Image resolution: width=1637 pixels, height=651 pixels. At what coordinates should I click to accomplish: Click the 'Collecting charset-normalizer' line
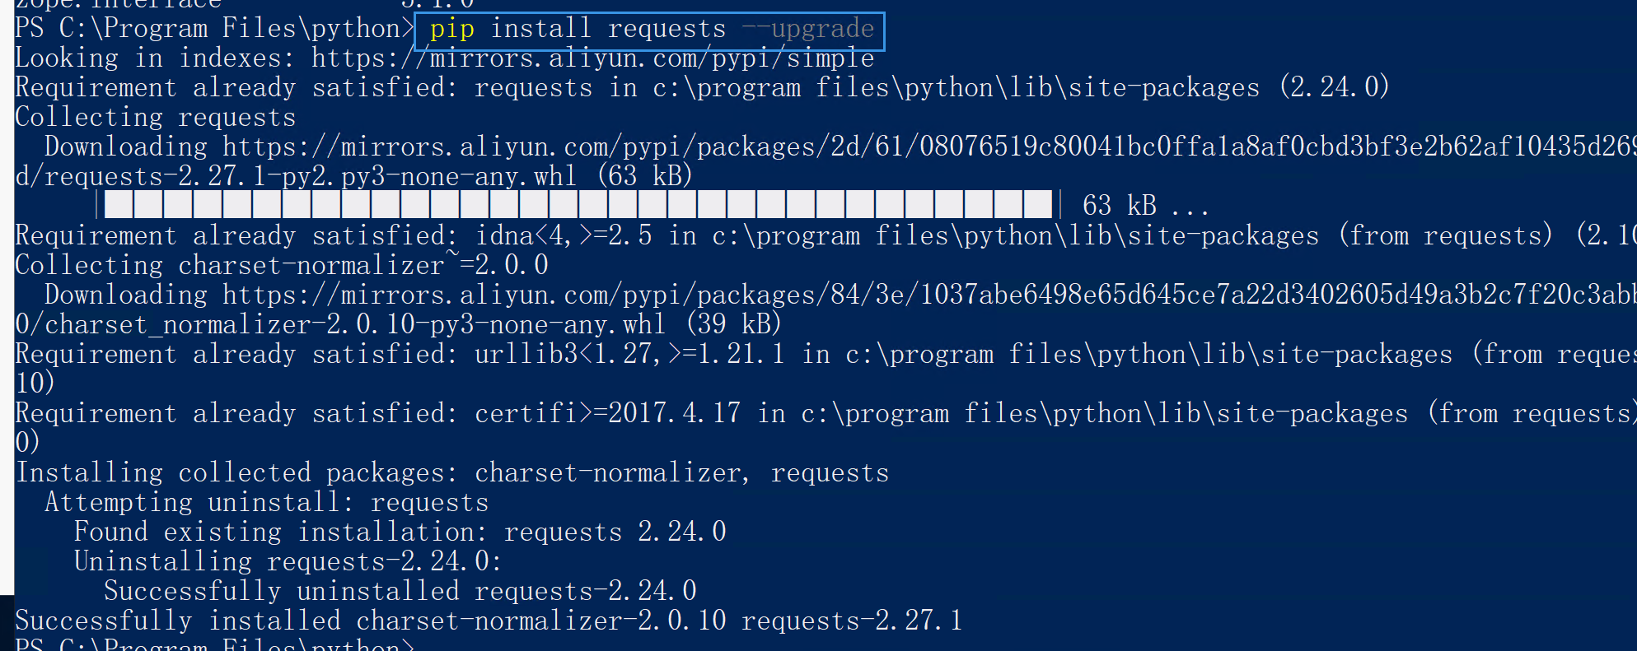tap(282, 266)
